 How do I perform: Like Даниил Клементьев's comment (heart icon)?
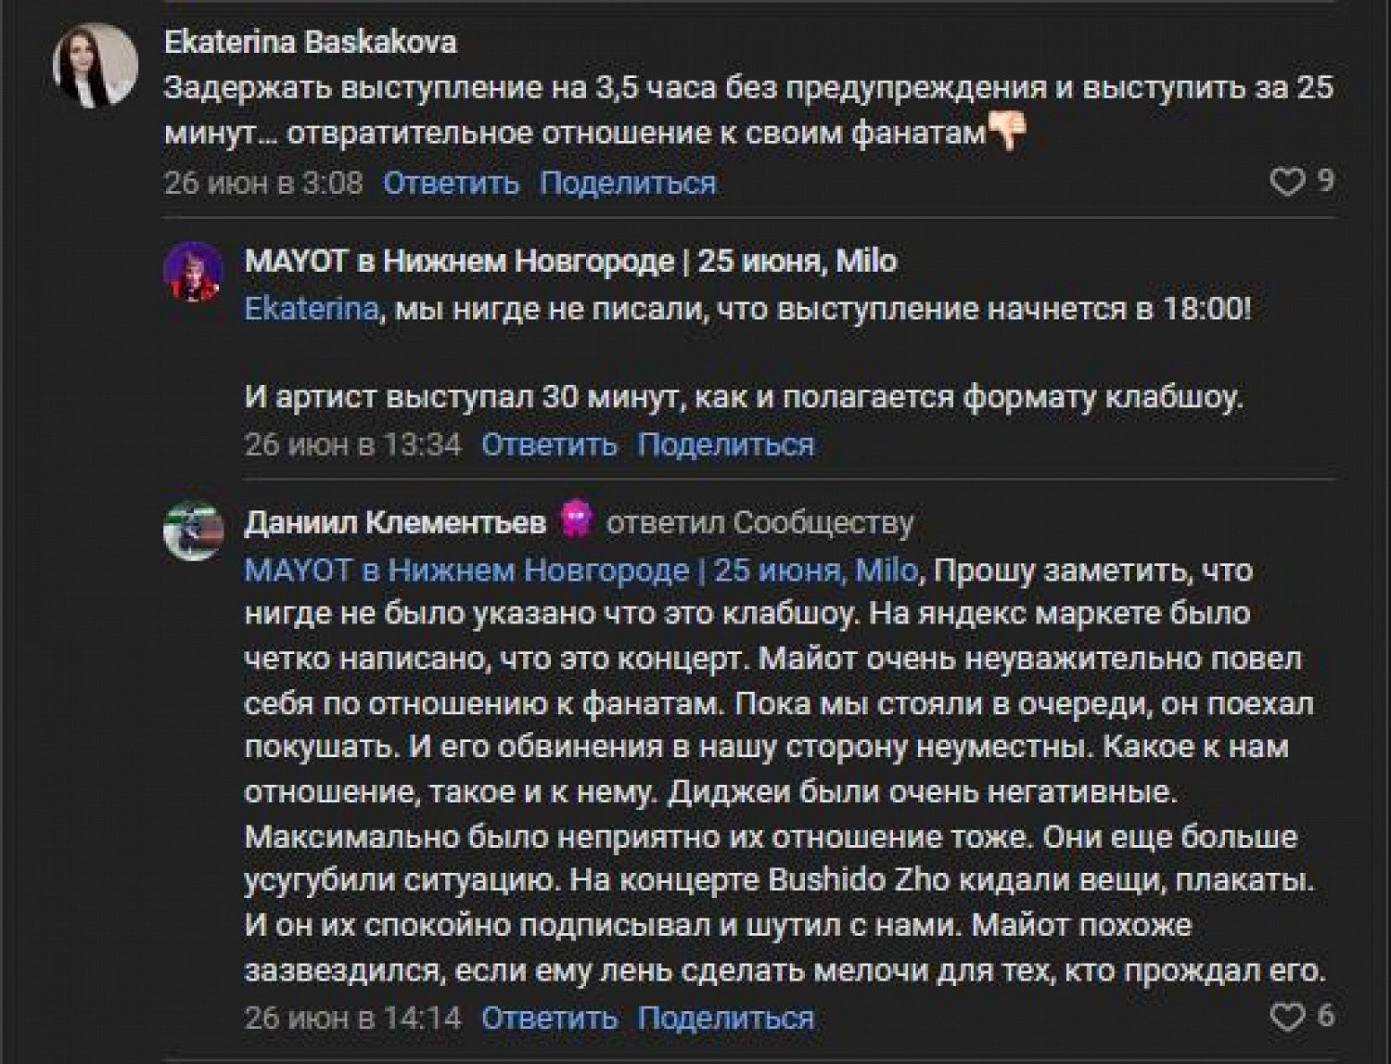(1286, 1018)
